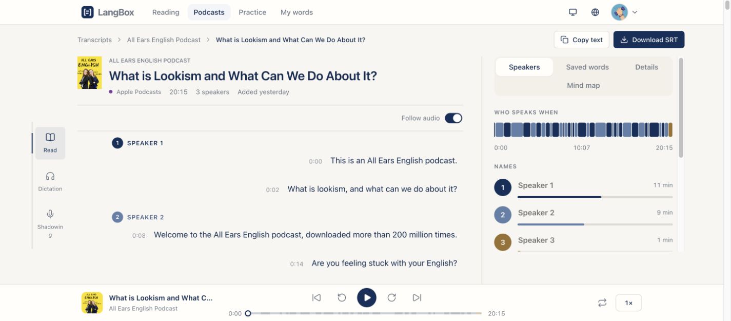The image size is (731, 321).
Task: Click the user avatar picture
Action: pyautogui.click(x=620, y=12)
